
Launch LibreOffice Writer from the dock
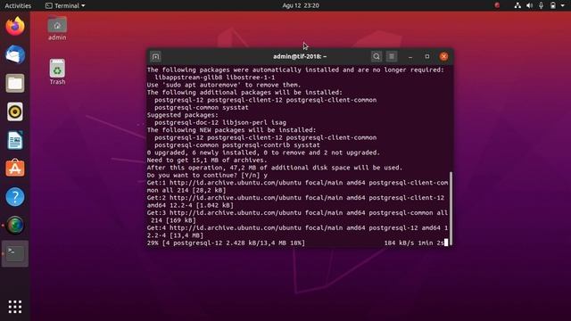15,140
